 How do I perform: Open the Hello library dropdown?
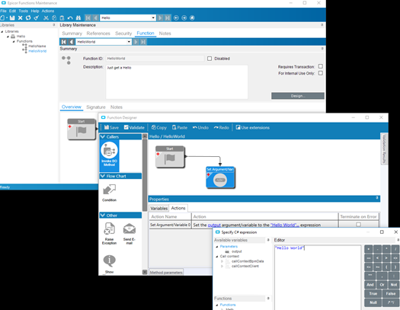point(153,18)
